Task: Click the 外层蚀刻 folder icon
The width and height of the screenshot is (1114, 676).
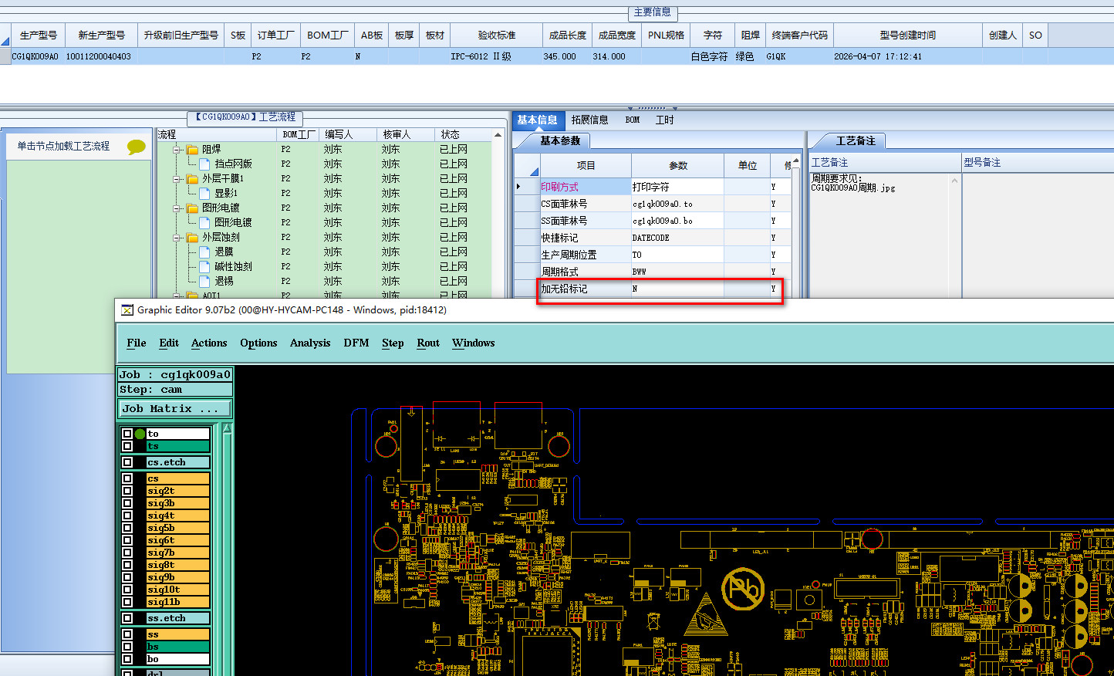Action: click(192, 238)
